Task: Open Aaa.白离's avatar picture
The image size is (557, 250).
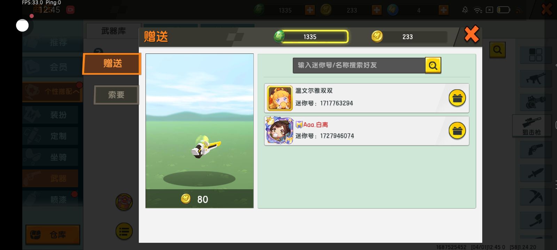Action: click(280, 131)
